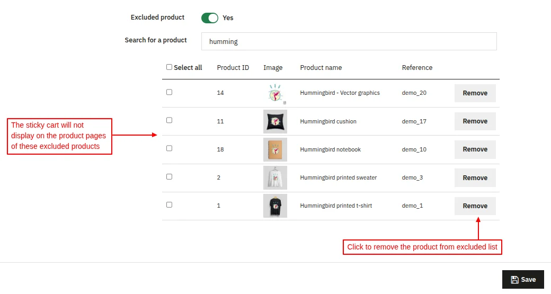The width and height of the screenshot is (551, 294).
Task: Click reference value demo_20
Action: (414, 93)
